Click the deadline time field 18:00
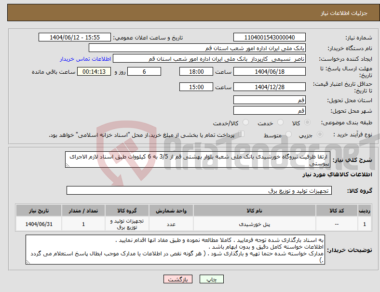 [x=196, y=71]
